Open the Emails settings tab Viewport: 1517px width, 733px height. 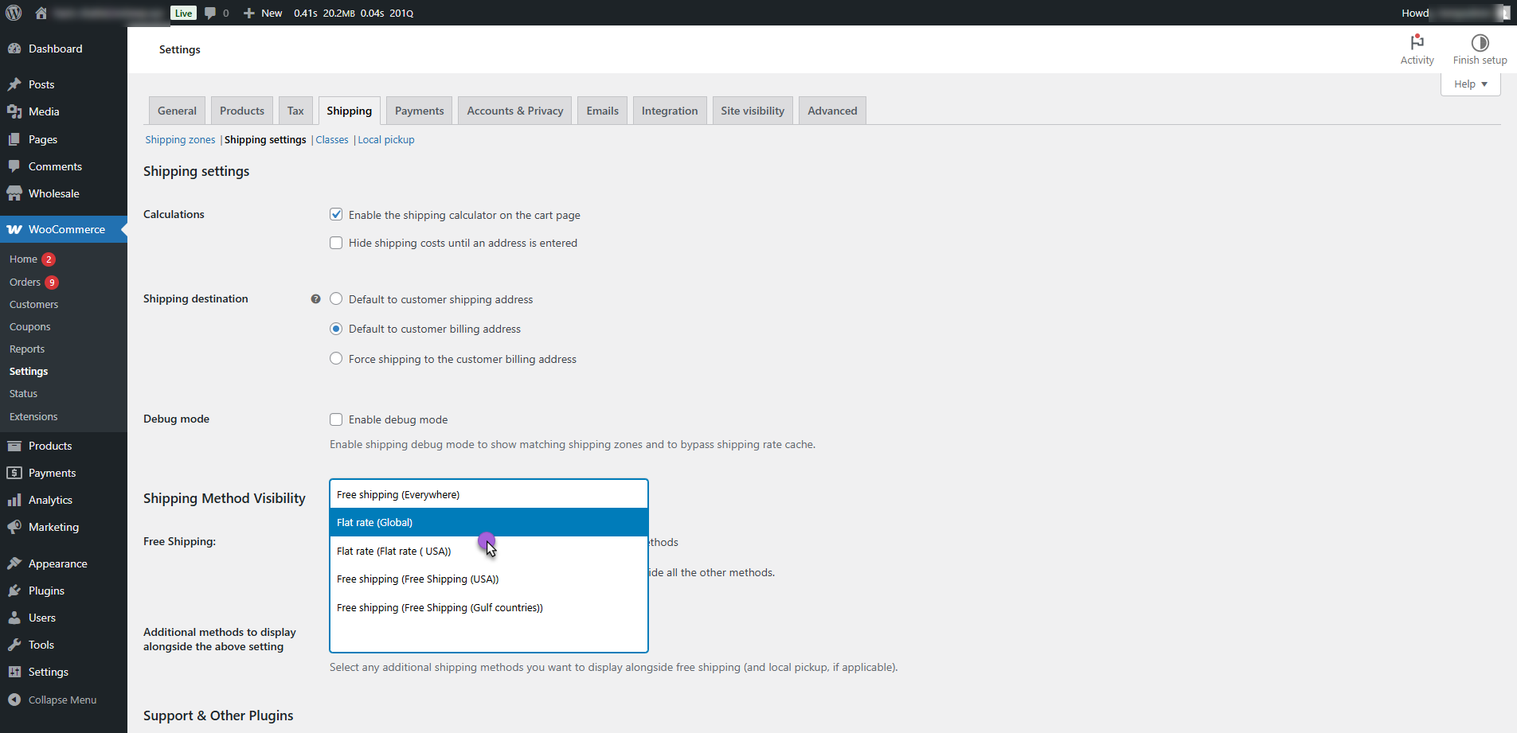[603, 111]
